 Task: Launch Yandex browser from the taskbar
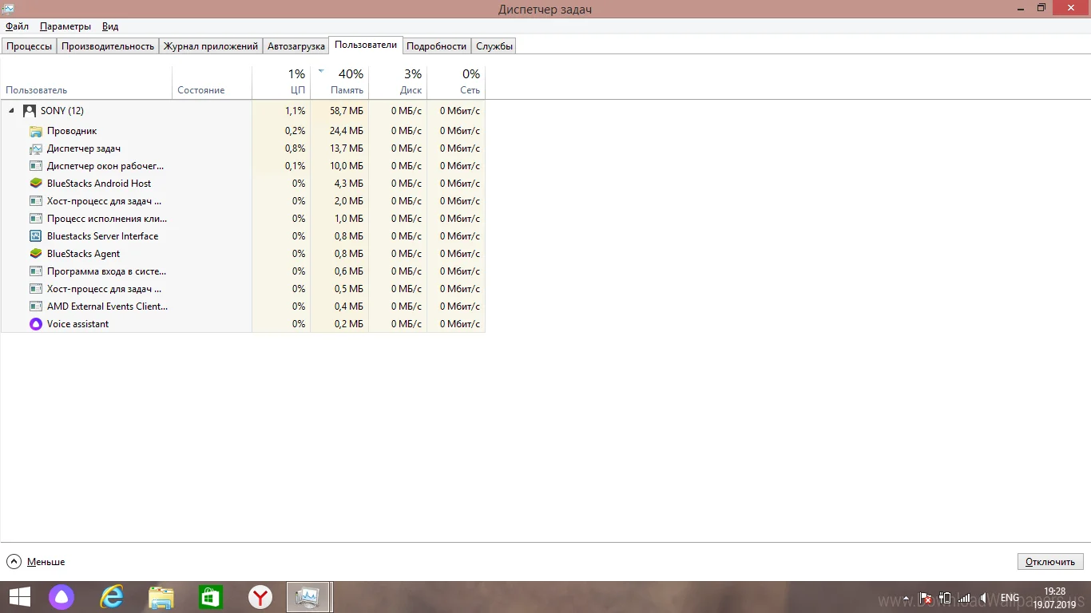pos(260,597)
